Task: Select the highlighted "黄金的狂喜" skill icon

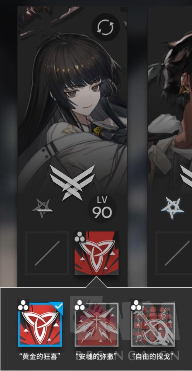Action: [40, 325]
